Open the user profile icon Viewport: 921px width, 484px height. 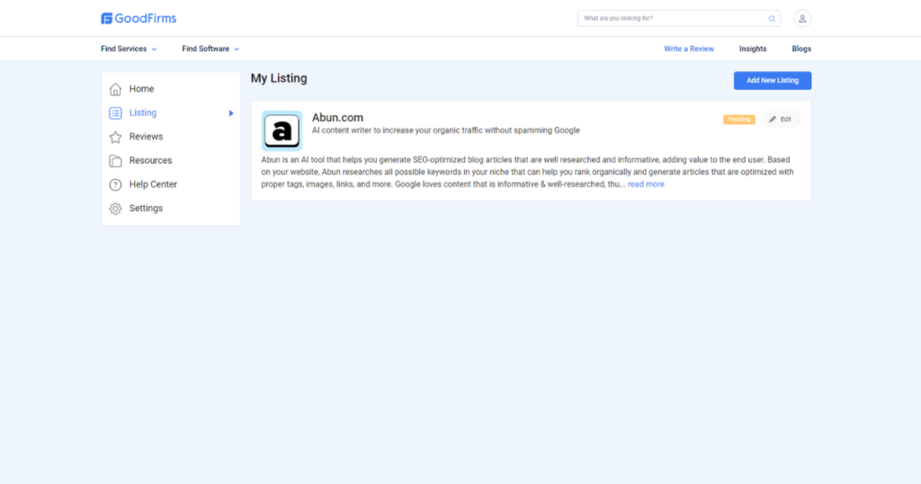pos(802,18)
